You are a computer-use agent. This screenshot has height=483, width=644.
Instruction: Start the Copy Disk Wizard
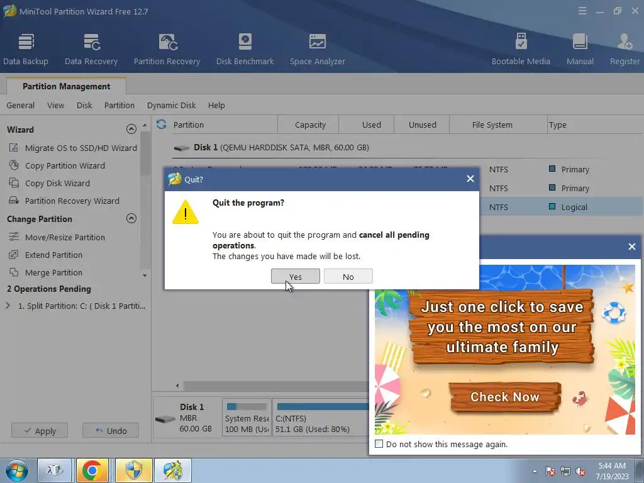click(49, 183)
